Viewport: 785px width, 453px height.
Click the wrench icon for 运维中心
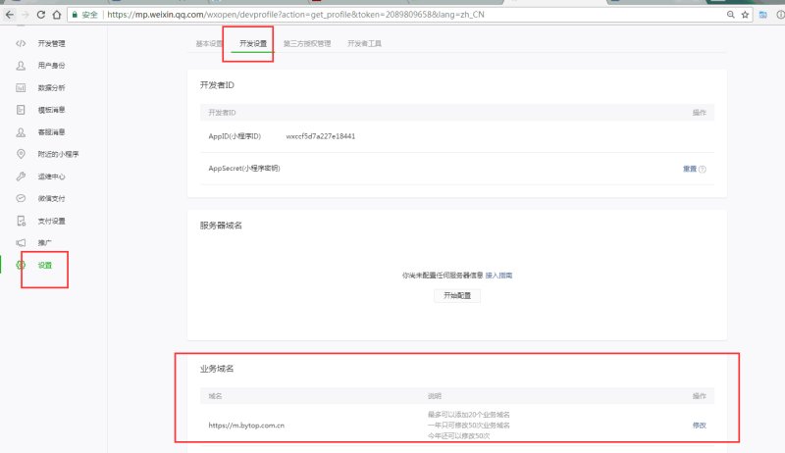[21, 176]
